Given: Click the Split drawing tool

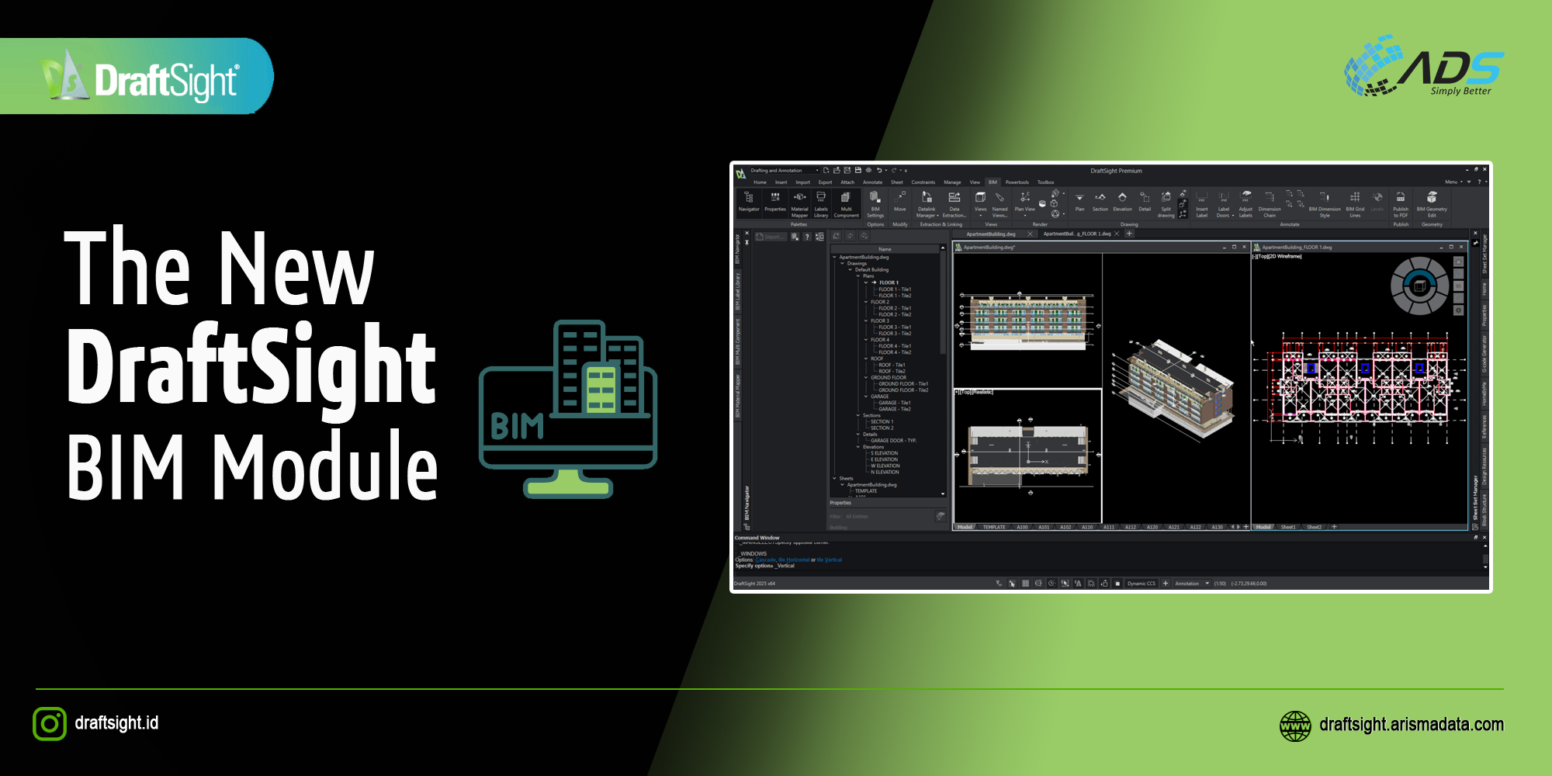Looking at the screenshot, I should click(1166, 204).
